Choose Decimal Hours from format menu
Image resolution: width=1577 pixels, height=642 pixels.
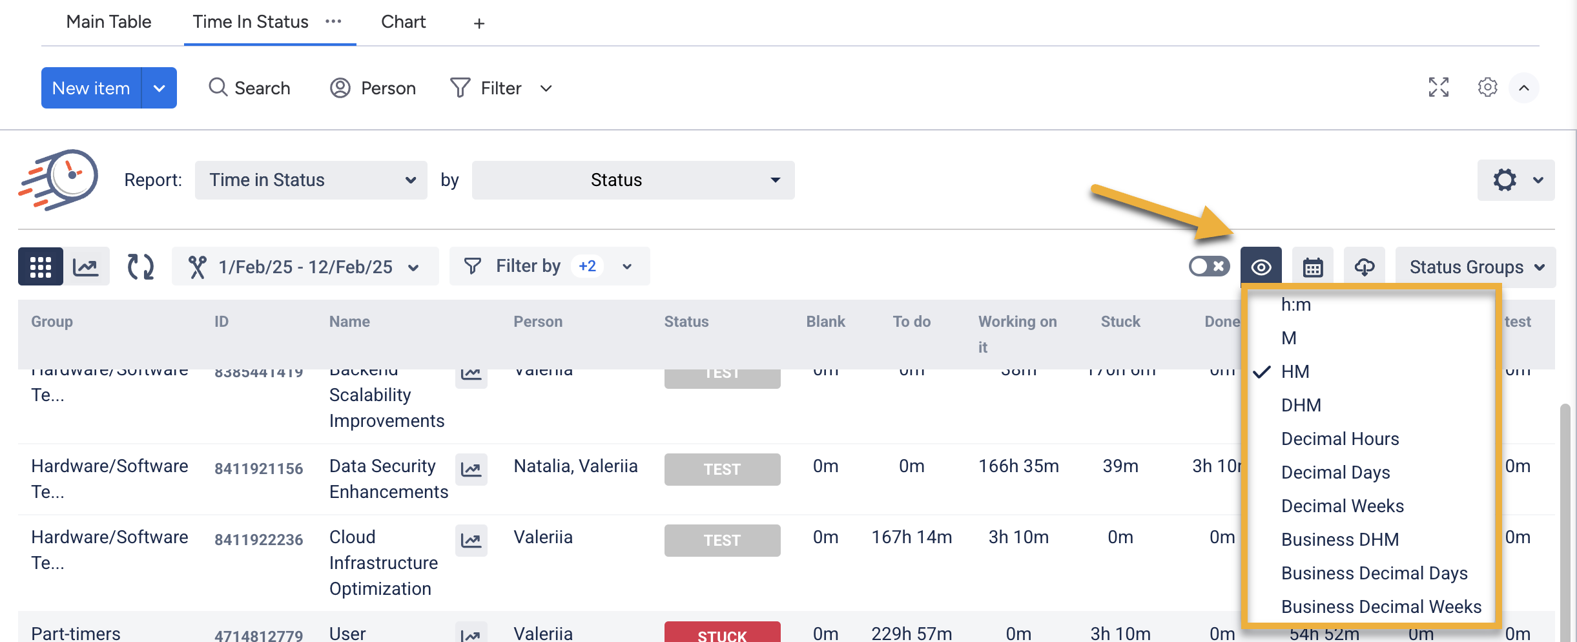[x=1339, y=439]
